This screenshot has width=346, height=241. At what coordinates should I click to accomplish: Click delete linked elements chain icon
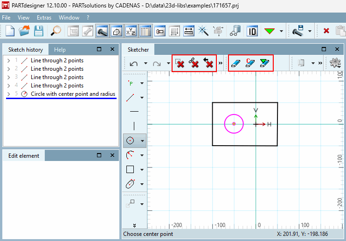[x=194, y=63]
